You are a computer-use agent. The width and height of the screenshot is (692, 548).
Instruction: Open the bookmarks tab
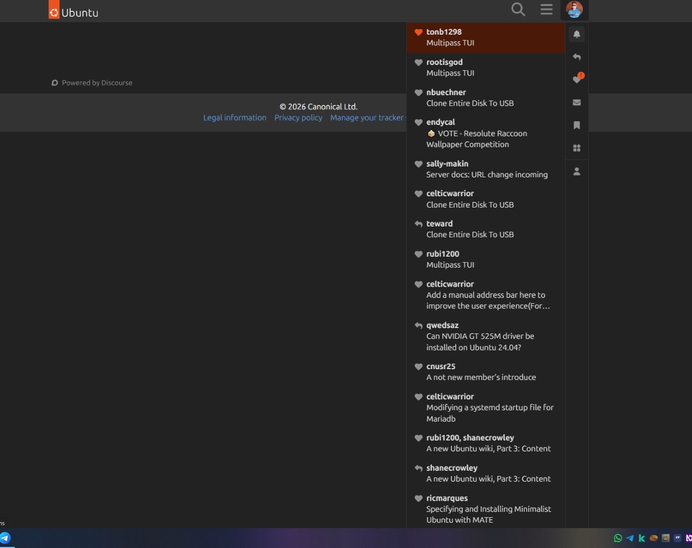[577, 125]
